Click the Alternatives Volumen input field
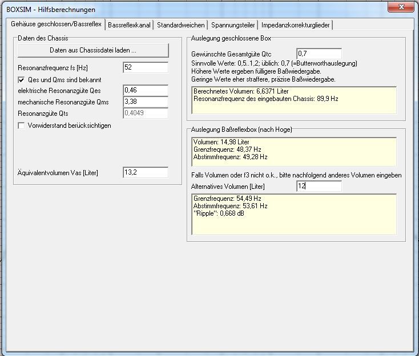This screenshot has width=419, height=356. click(x=319, y=186)
